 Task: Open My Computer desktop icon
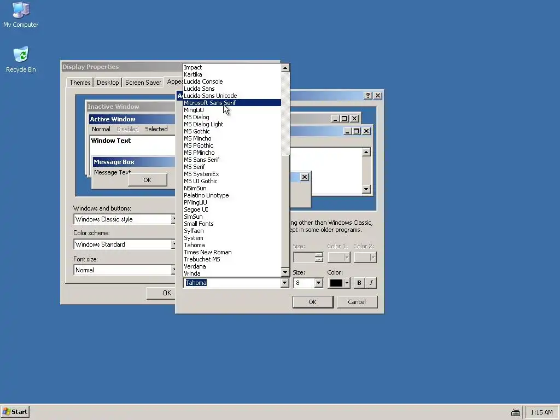tap(21, 15)
